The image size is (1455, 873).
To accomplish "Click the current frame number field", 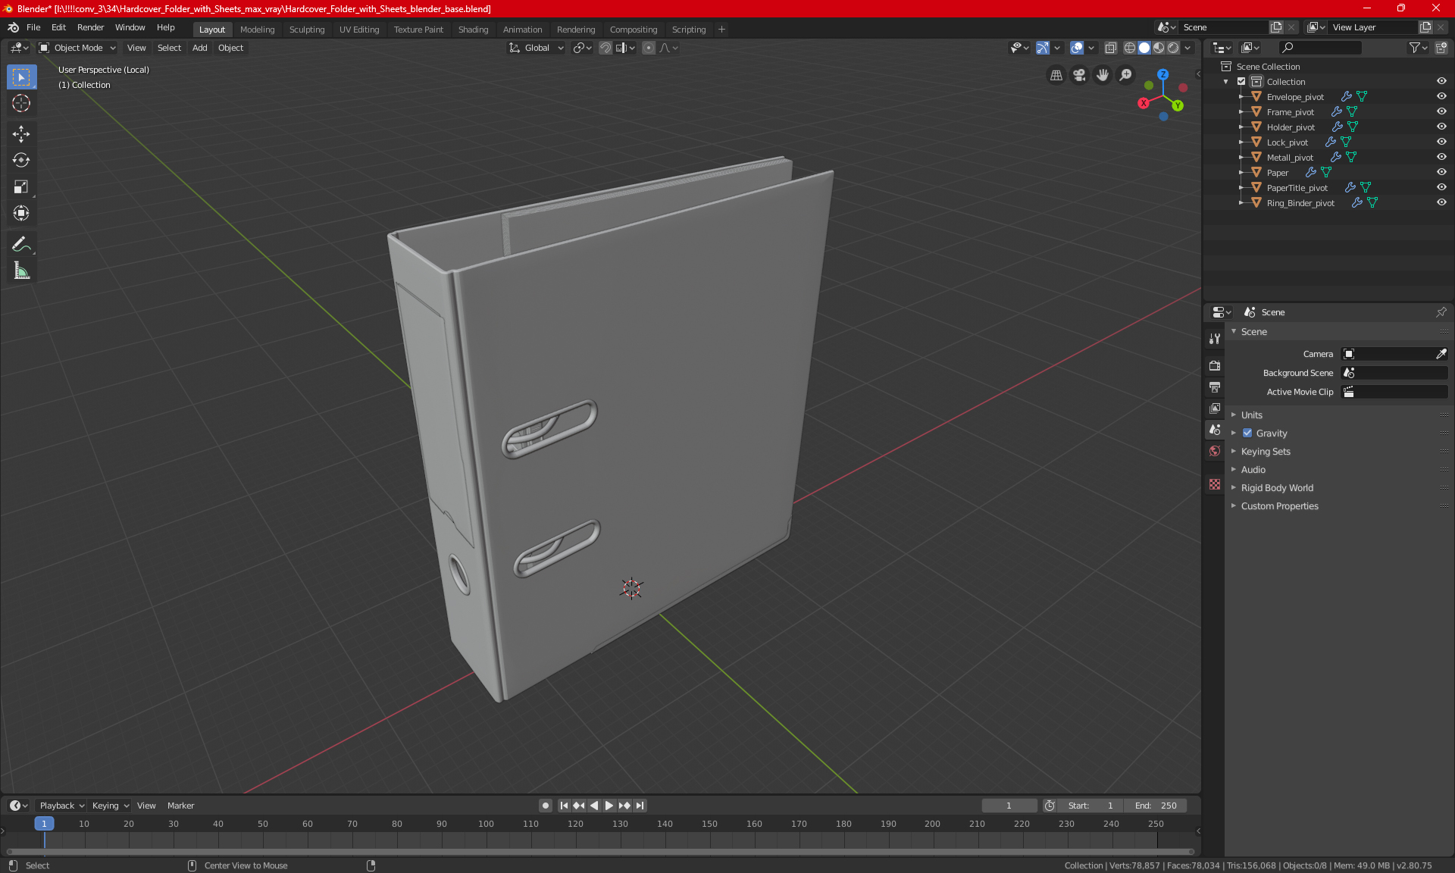I will click(x=1009, y=806).
